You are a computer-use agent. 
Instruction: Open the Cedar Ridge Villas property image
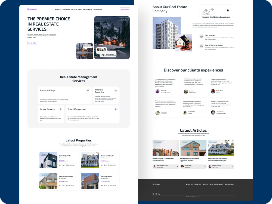(48, 160)
